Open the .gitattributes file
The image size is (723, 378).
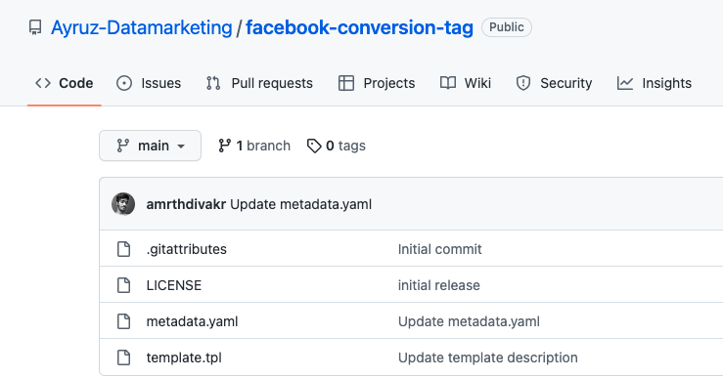pos(186,249)
